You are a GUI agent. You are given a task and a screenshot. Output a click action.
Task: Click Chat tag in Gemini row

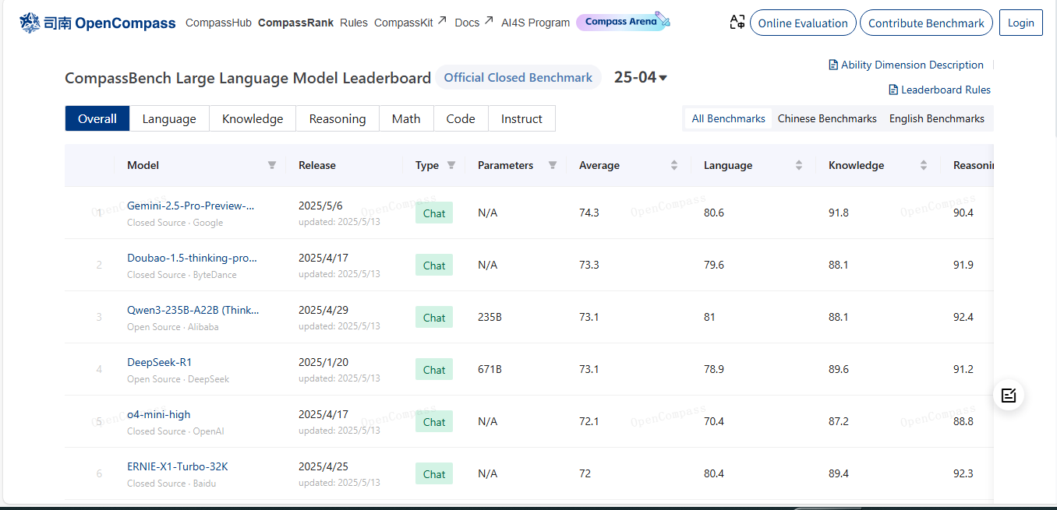(434, 213)
